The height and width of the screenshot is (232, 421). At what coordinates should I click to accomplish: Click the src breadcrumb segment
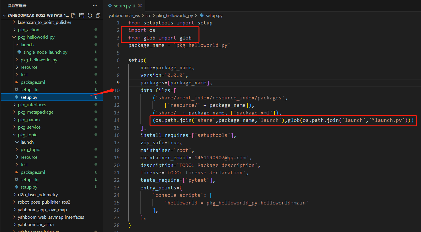coord(148,16)
